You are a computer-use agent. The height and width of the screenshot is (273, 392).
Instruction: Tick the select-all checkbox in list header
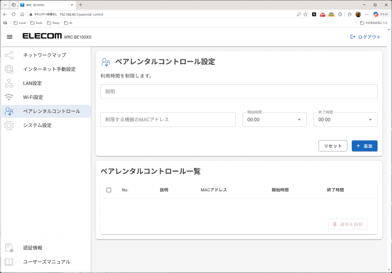click(x=109, y=190)
